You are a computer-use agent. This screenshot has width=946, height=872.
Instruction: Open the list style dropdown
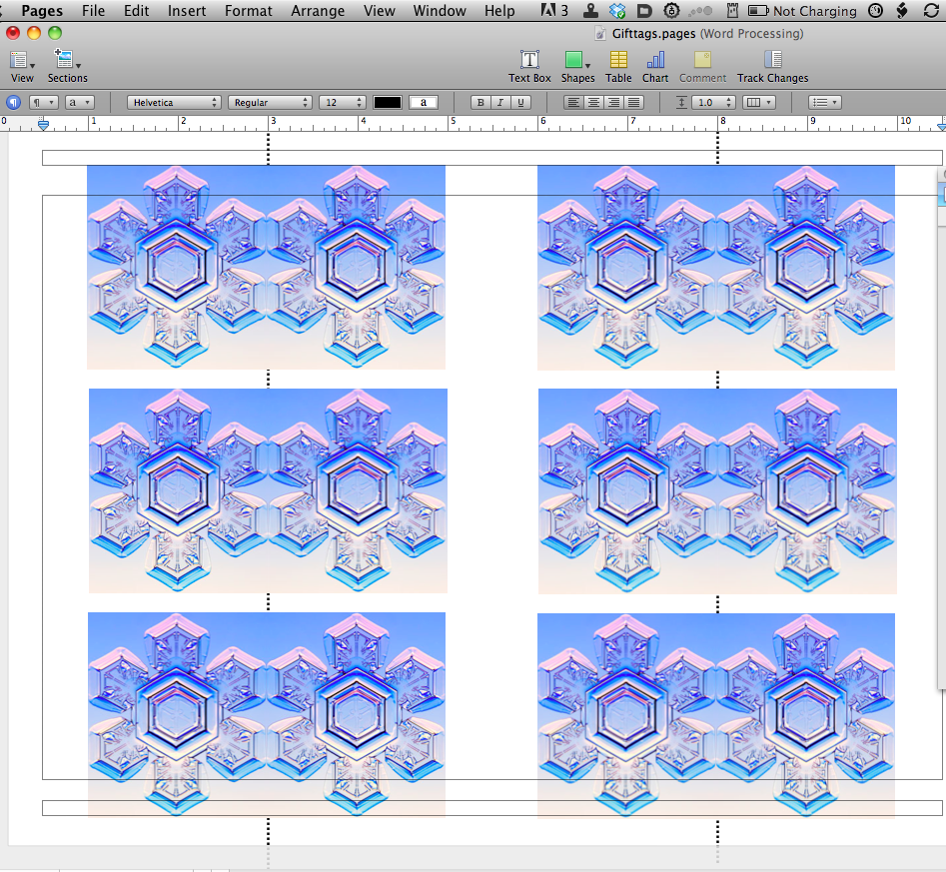tap(825, 103)
